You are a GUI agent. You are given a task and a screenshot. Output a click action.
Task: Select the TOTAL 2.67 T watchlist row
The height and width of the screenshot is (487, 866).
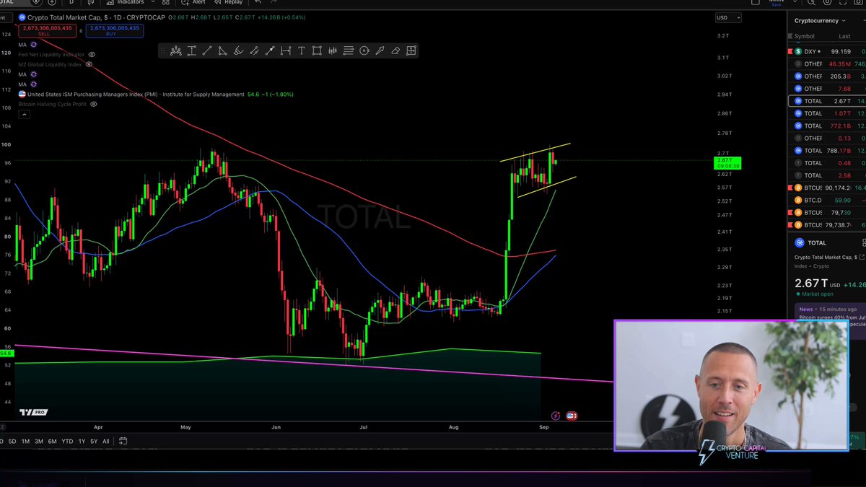(826, 101)
